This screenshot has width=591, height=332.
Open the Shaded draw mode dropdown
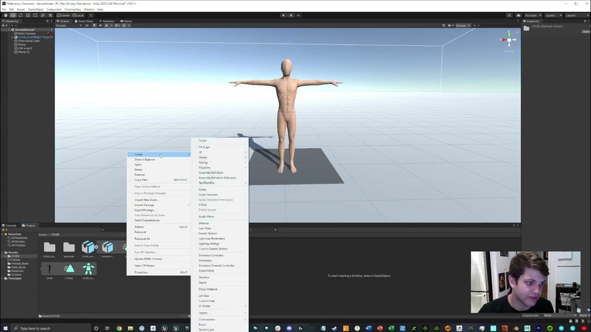pos(68,25)
